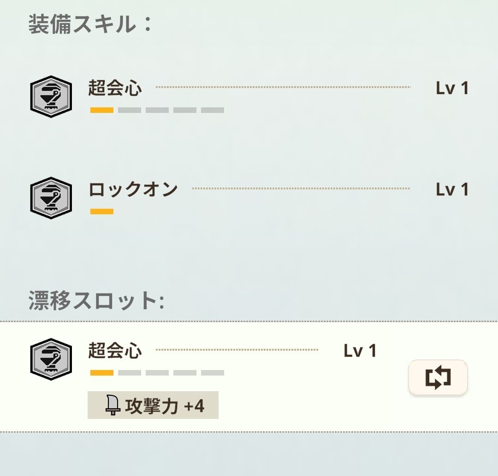Tap Lv 1 label of equipped 超会心
Screen dimensions: 498x476
452,88
